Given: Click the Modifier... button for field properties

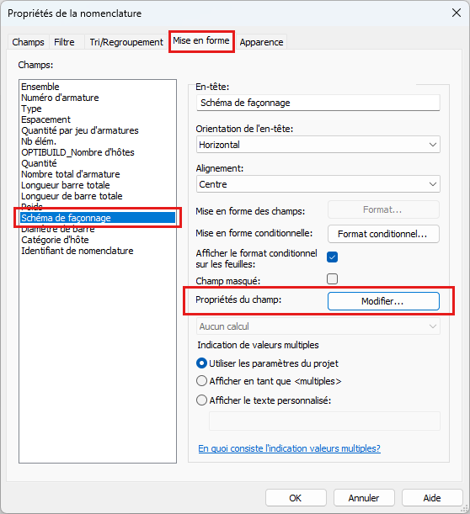Looking at the screenshot, I should pyautogui.click(x=383, y=301).
